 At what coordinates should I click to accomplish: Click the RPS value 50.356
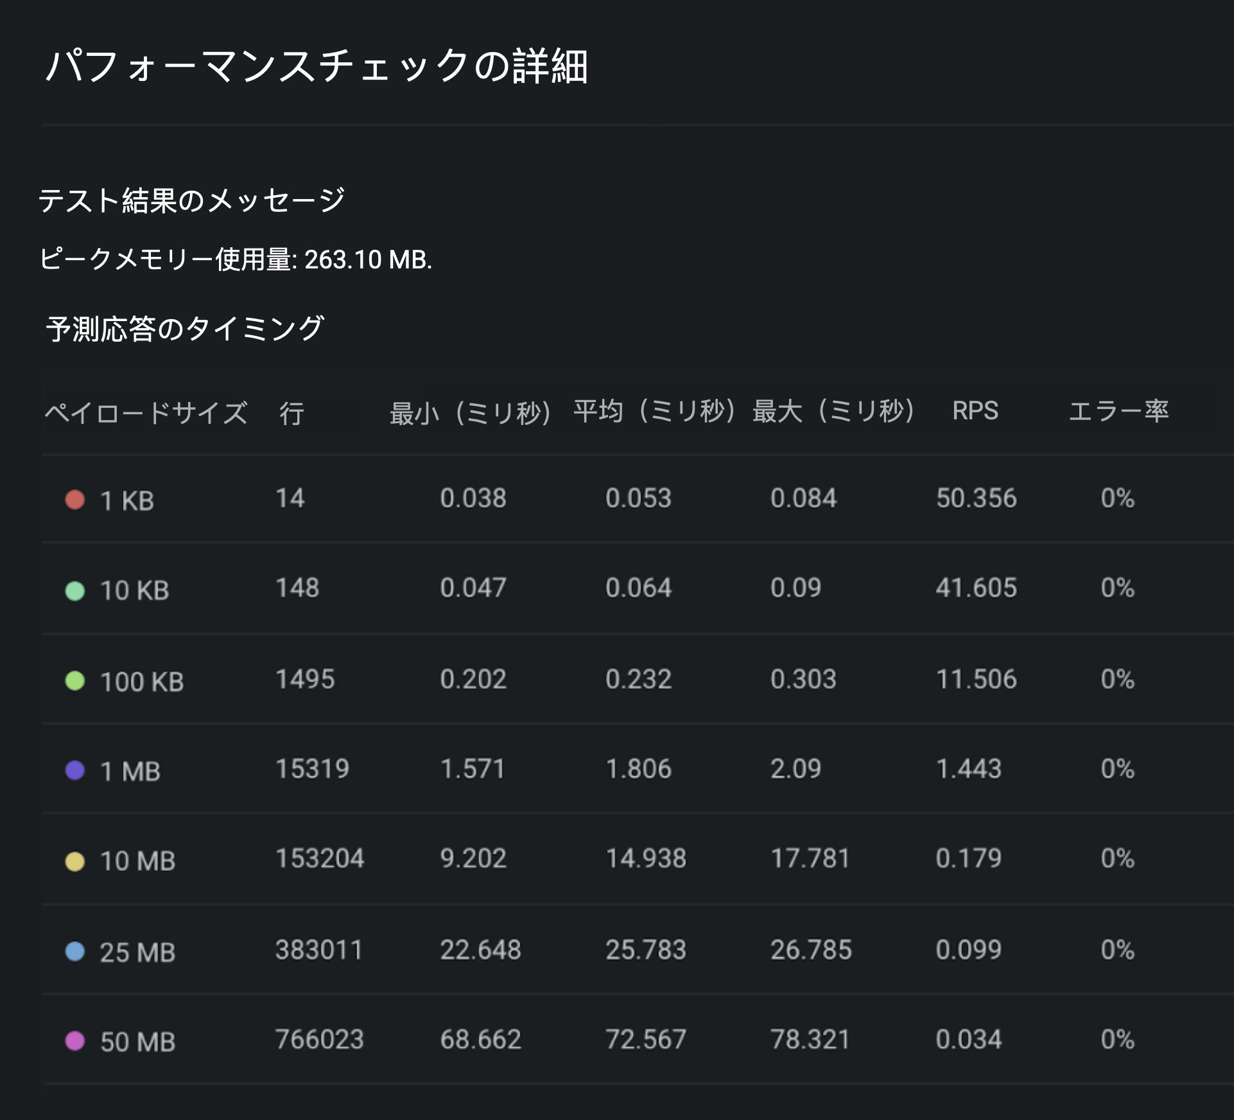[976, 498]
